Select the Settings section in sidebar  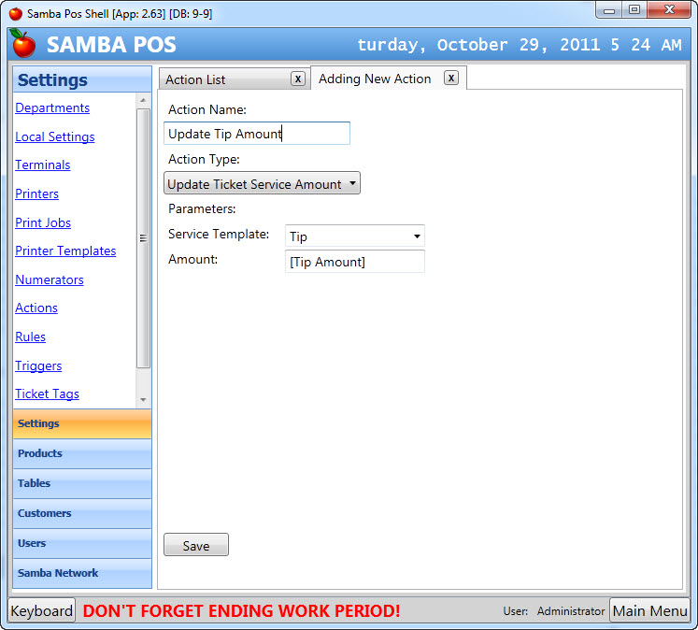coord(82,423)
